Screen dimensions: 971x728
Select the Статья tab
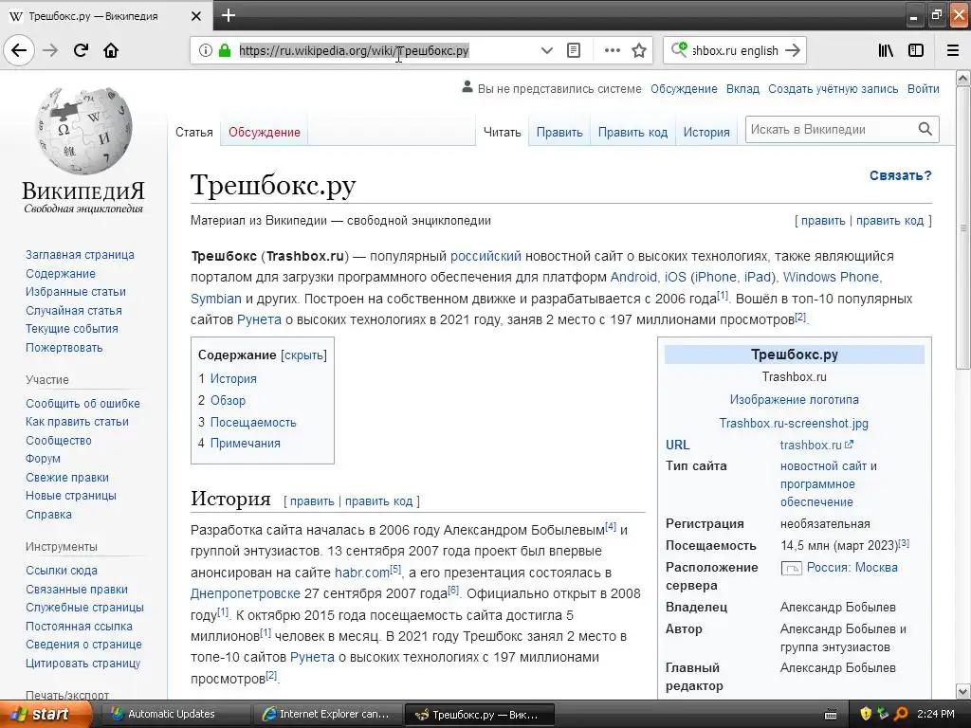[193, 132]
